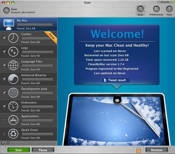Click the Language Files label
The width and height of the screenshot is (175, 154).
[32, 61]
